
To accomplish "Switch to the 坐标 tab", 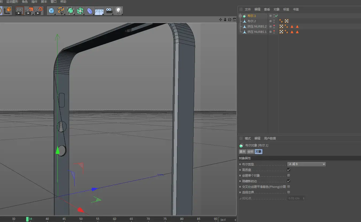I will (x=250, y=151).
